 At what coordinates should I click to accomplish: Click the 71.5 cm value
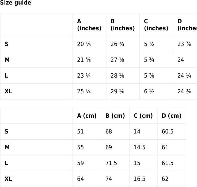coord(111,163)
